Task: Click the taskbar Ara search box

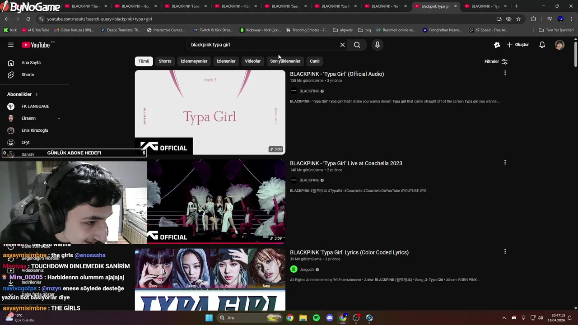Action: [250, 318]
